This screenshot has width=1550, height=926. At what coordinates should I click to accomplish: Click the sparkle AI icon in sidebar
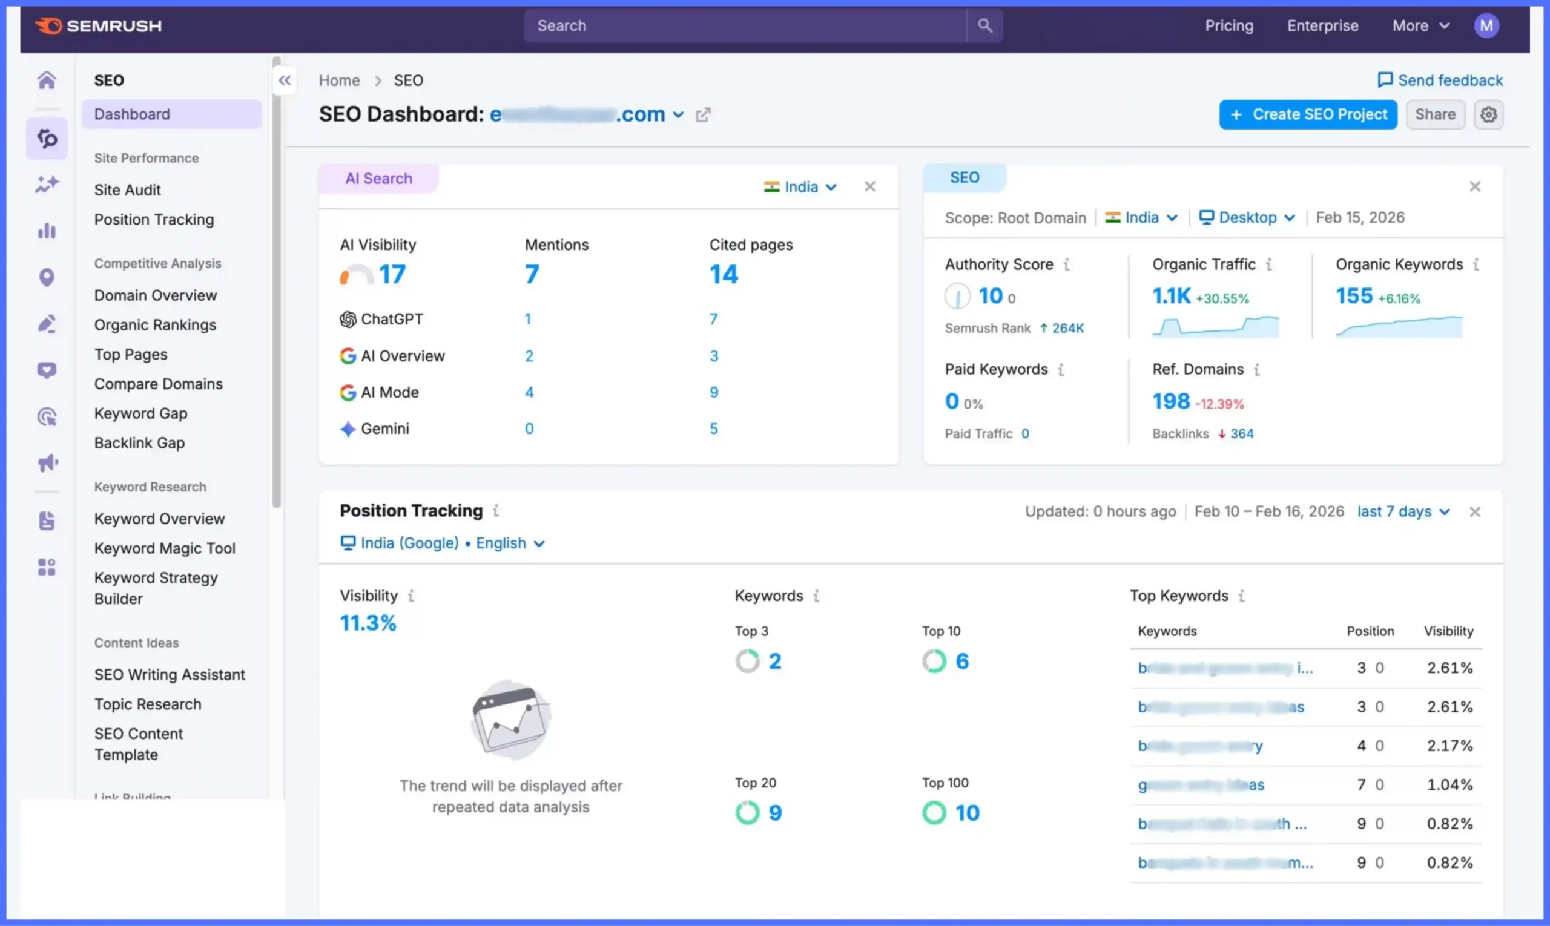47,184
